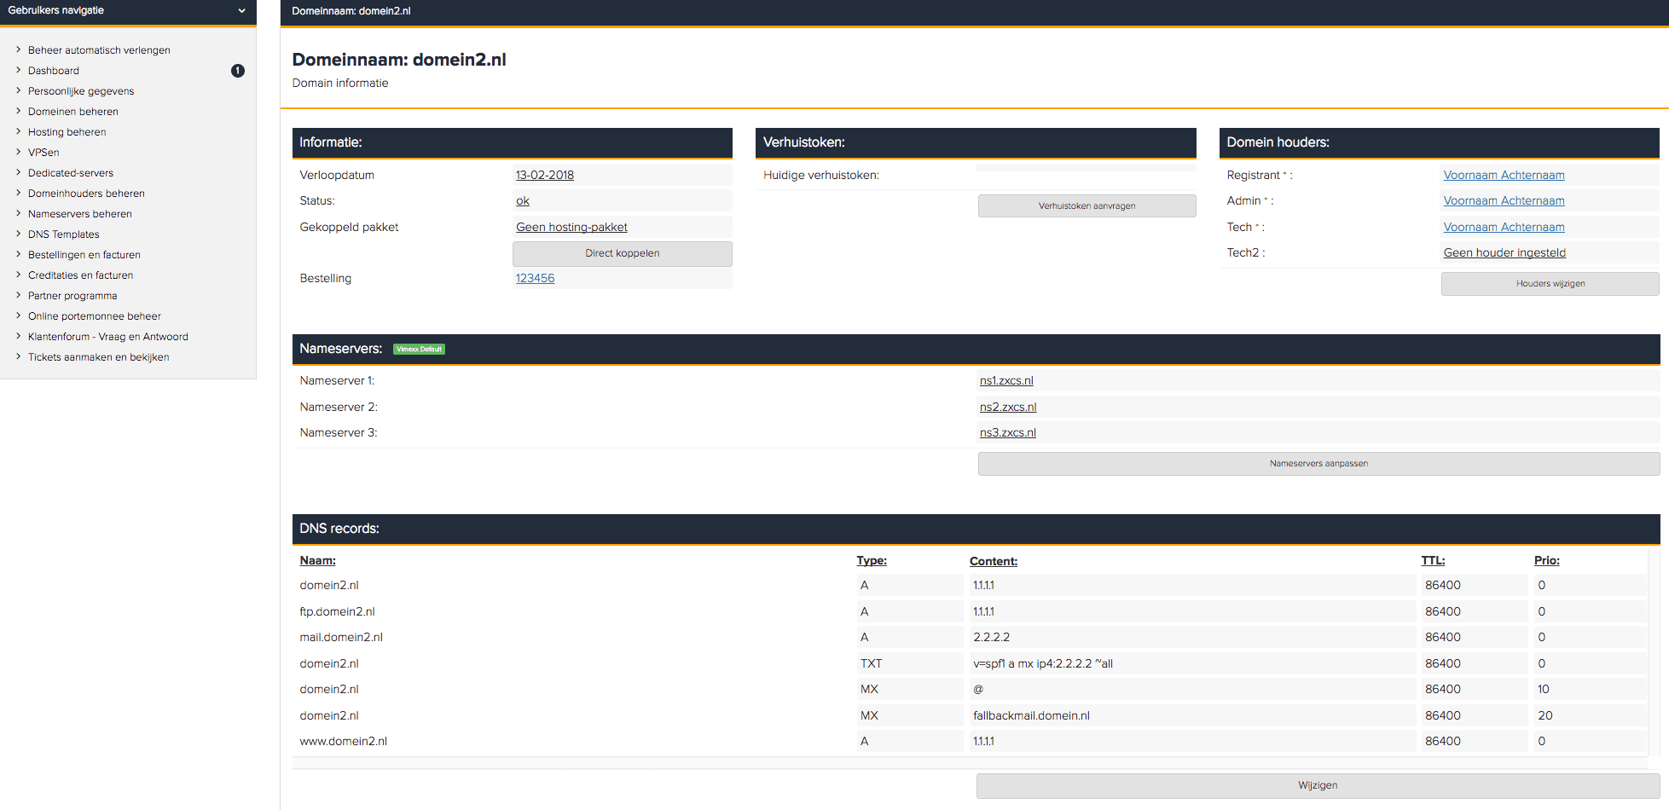Open Tickets aanmaken en bekijken
Image resolution: width=1669 pixels, height=810 pixels.
[98, 357]
